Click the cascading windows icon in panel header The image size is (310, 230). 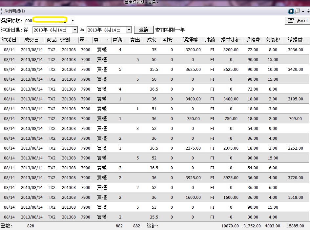coord(297,11)
